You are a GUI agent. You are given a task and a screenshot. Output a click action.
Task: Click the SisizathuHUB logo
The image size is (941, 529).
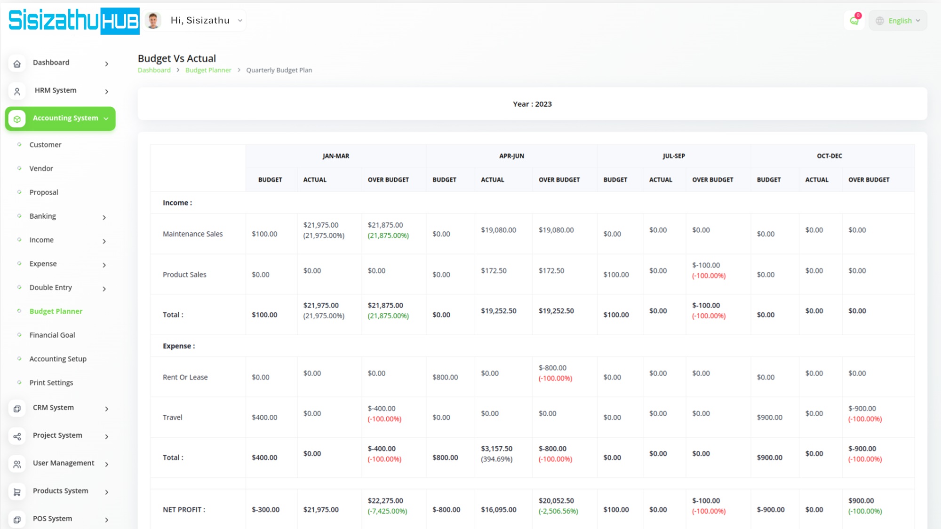[74, 21]
